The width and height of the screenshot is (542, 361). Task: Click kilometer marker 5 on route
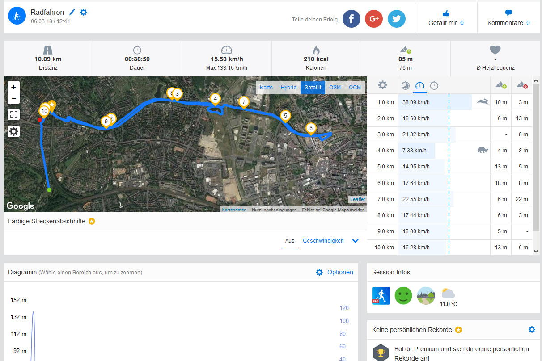point(285,117)
